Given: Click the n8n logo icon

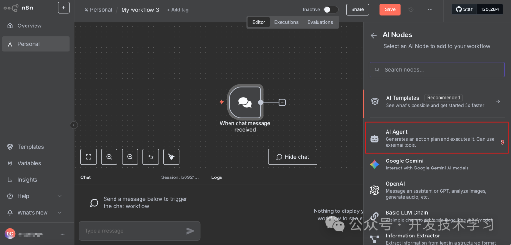Looking at the screenshot, I should click(x=11, y=8).
